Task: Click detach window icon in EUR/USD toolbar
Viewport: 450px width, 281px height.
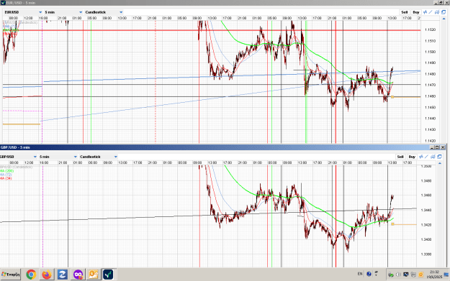Action: click(444, 12)
